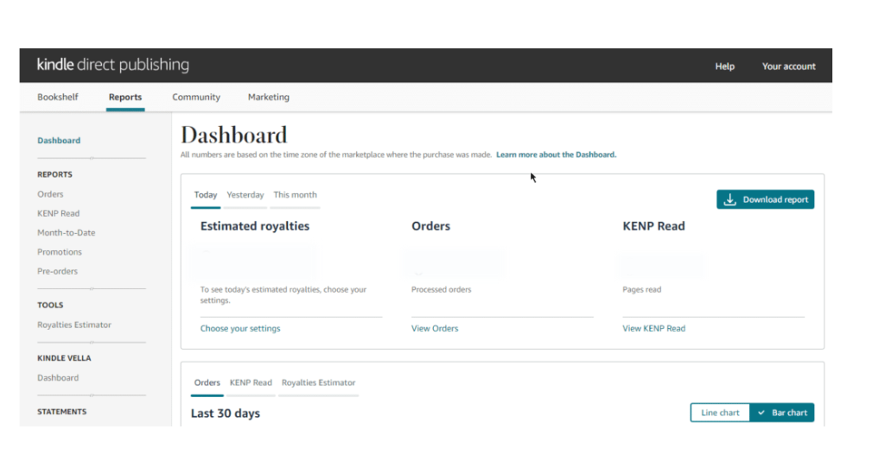Click Choose your settings link
Image resolution: width=885 pixels, height=461 pixels.
240,328
